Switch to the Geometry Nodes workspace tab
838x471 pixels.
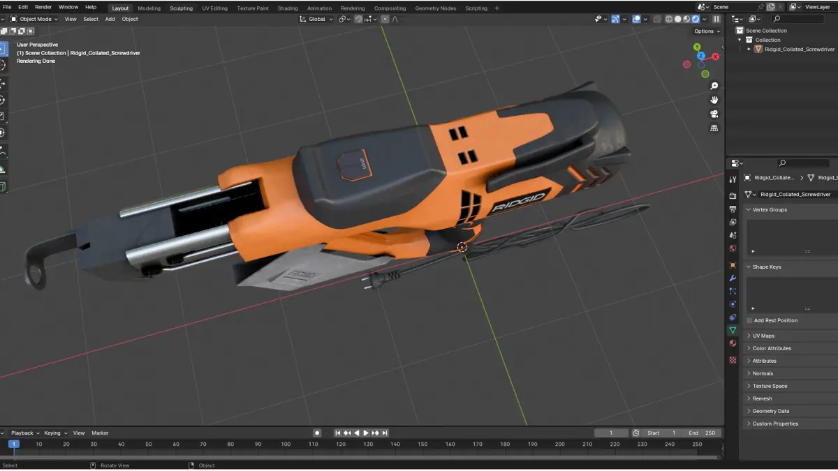point(435,8)
